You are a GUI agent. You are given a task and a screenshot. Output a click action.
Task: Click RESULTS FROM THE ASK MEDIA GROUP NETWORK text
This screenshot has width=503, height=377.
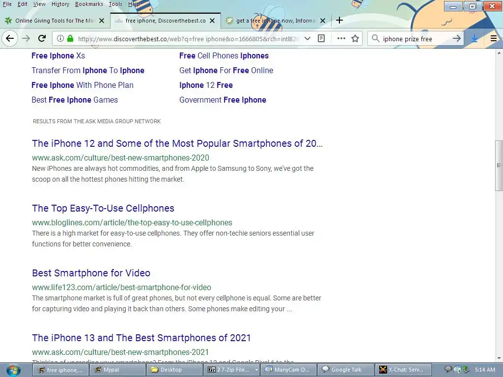pos(97,122)
